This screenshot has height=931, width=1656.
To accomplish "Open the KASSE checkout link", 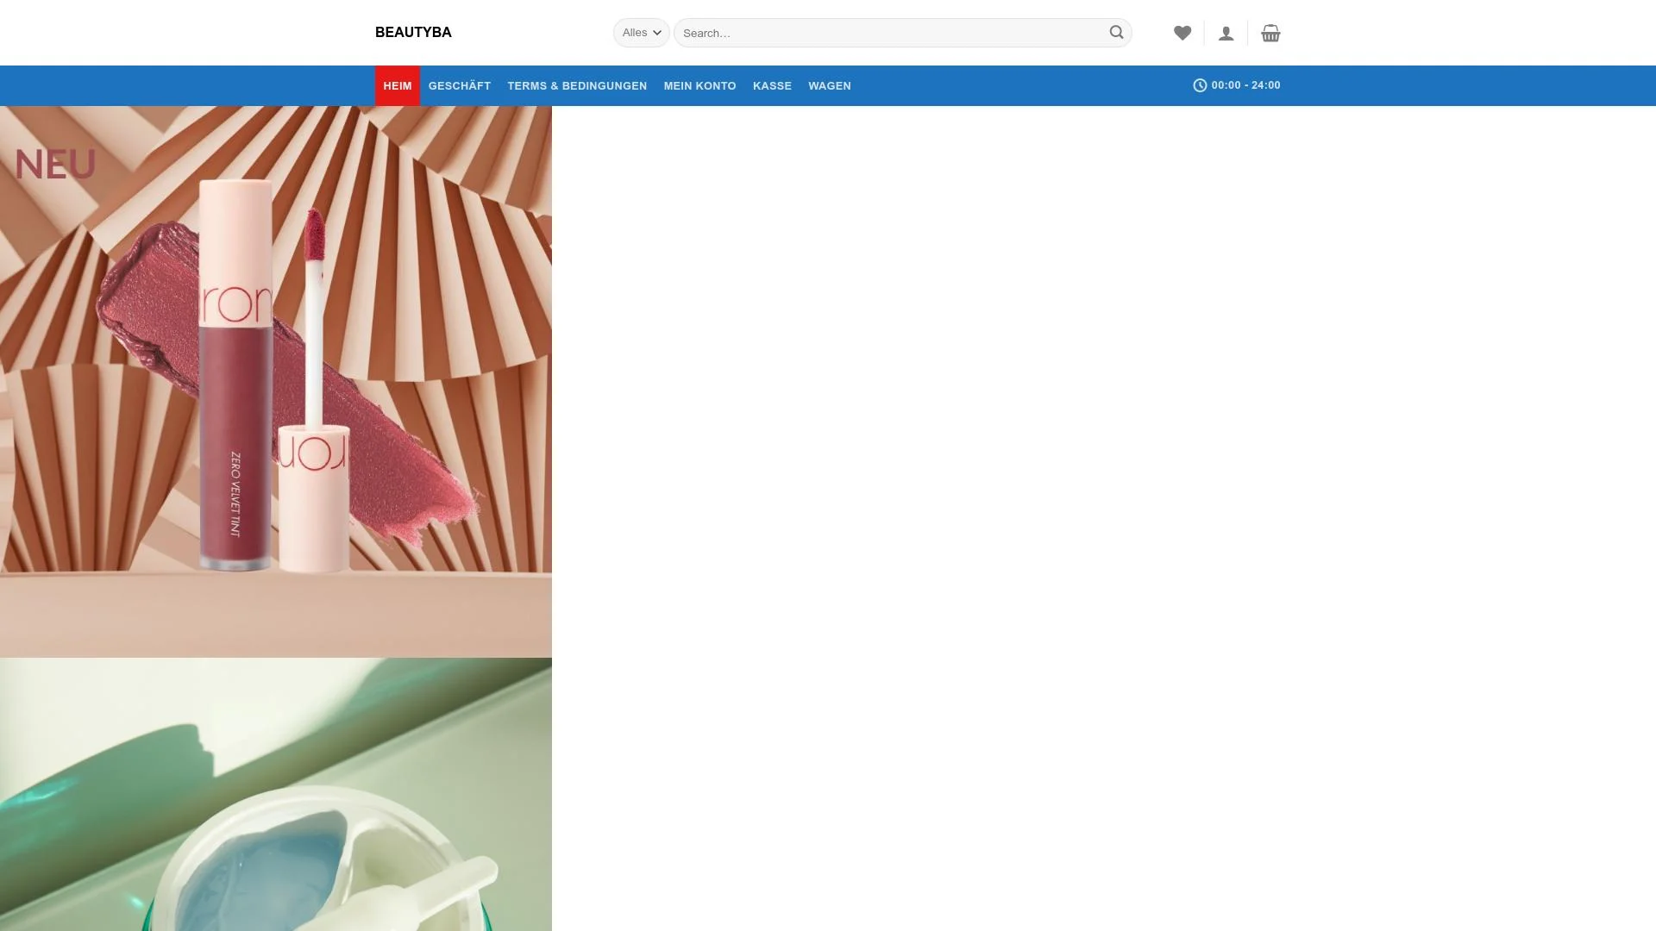I will [772, 85].
